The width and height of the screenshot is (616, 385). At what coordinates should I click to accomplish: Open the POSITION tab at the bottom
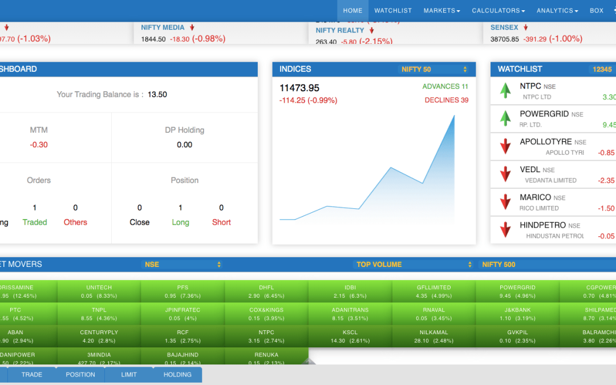80,375
